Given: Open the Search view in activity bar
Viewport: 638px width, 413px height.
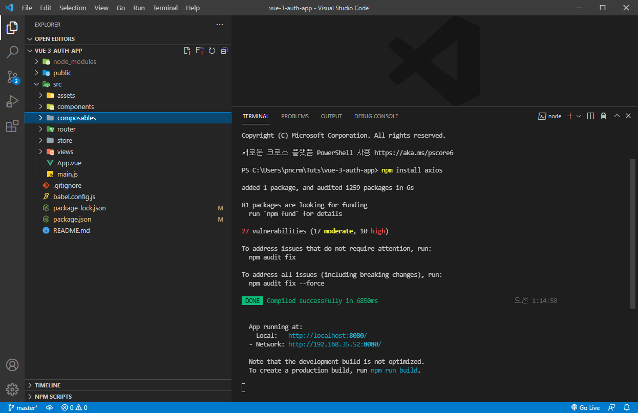Looking at the screenshot, I should (12, 52).
